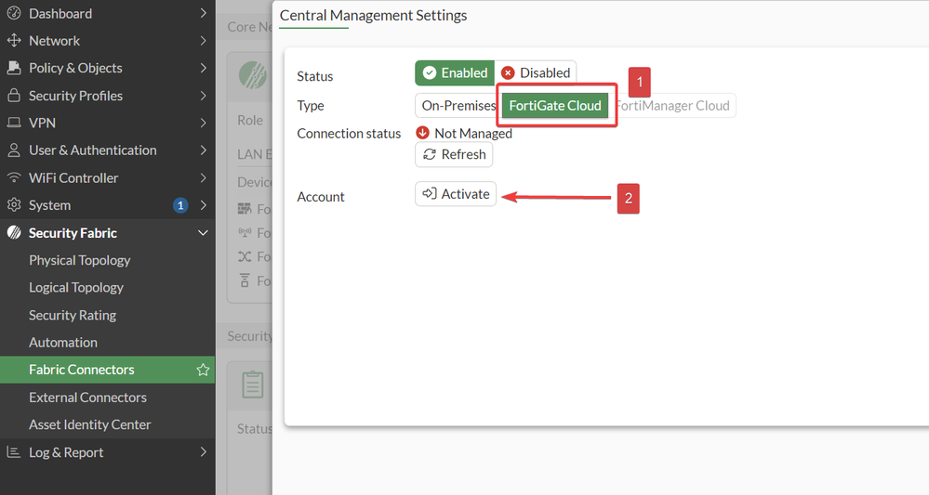
Task: Click the Activate account button
Action: click(456, 194)
